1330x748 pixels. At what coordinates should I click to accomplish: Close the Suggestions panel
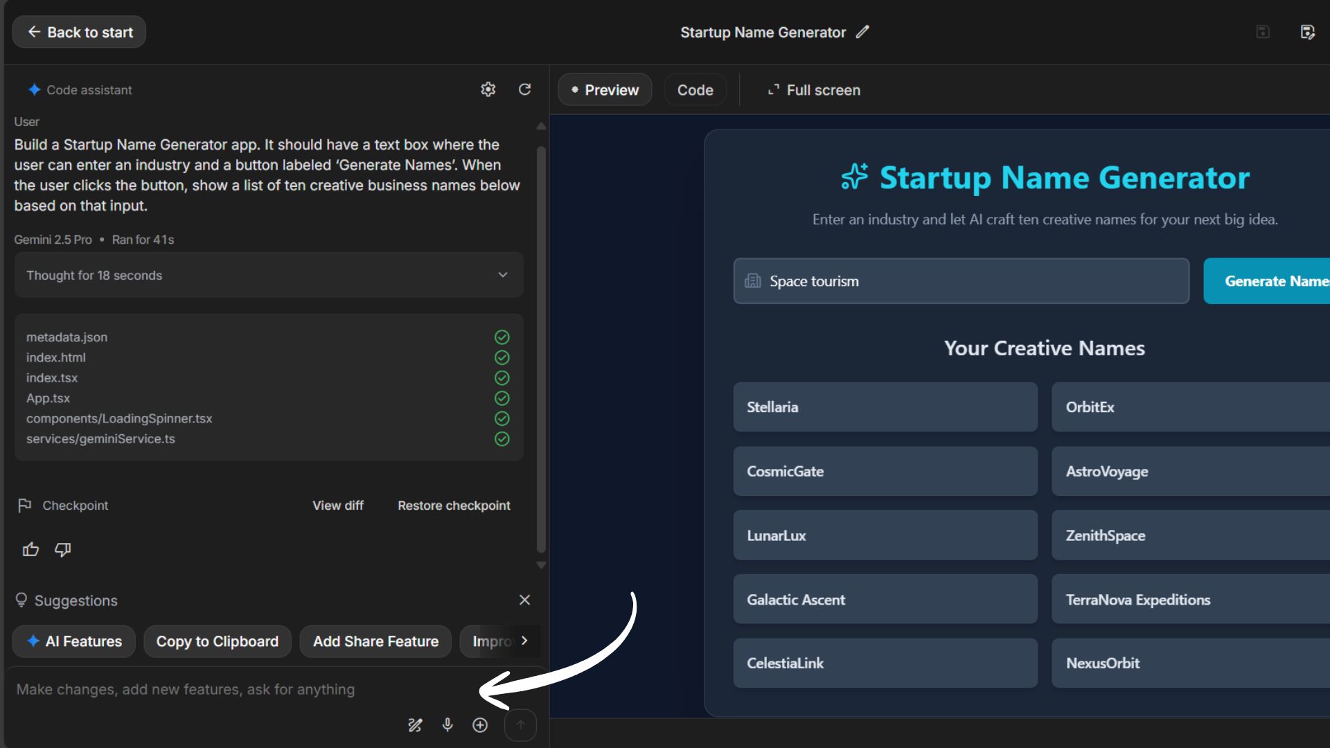tap(524, 600)
